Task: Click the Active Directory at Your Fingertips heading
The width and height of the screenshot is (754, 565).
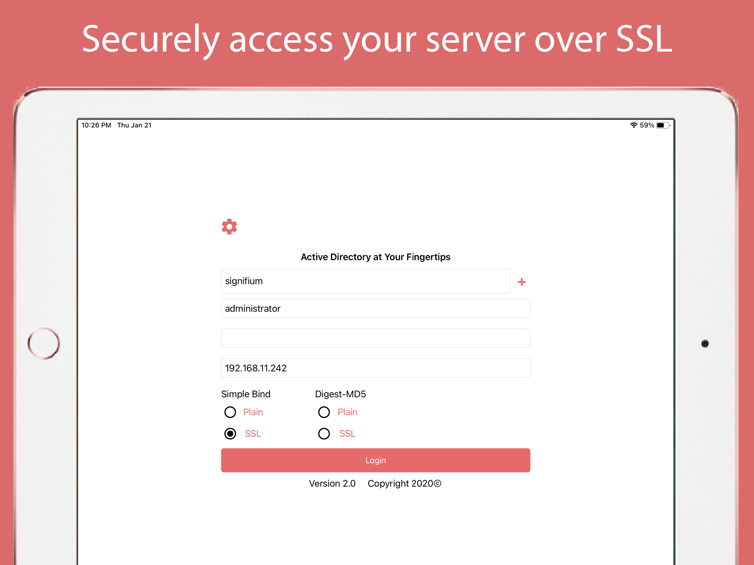Action: tap(375, 257)
